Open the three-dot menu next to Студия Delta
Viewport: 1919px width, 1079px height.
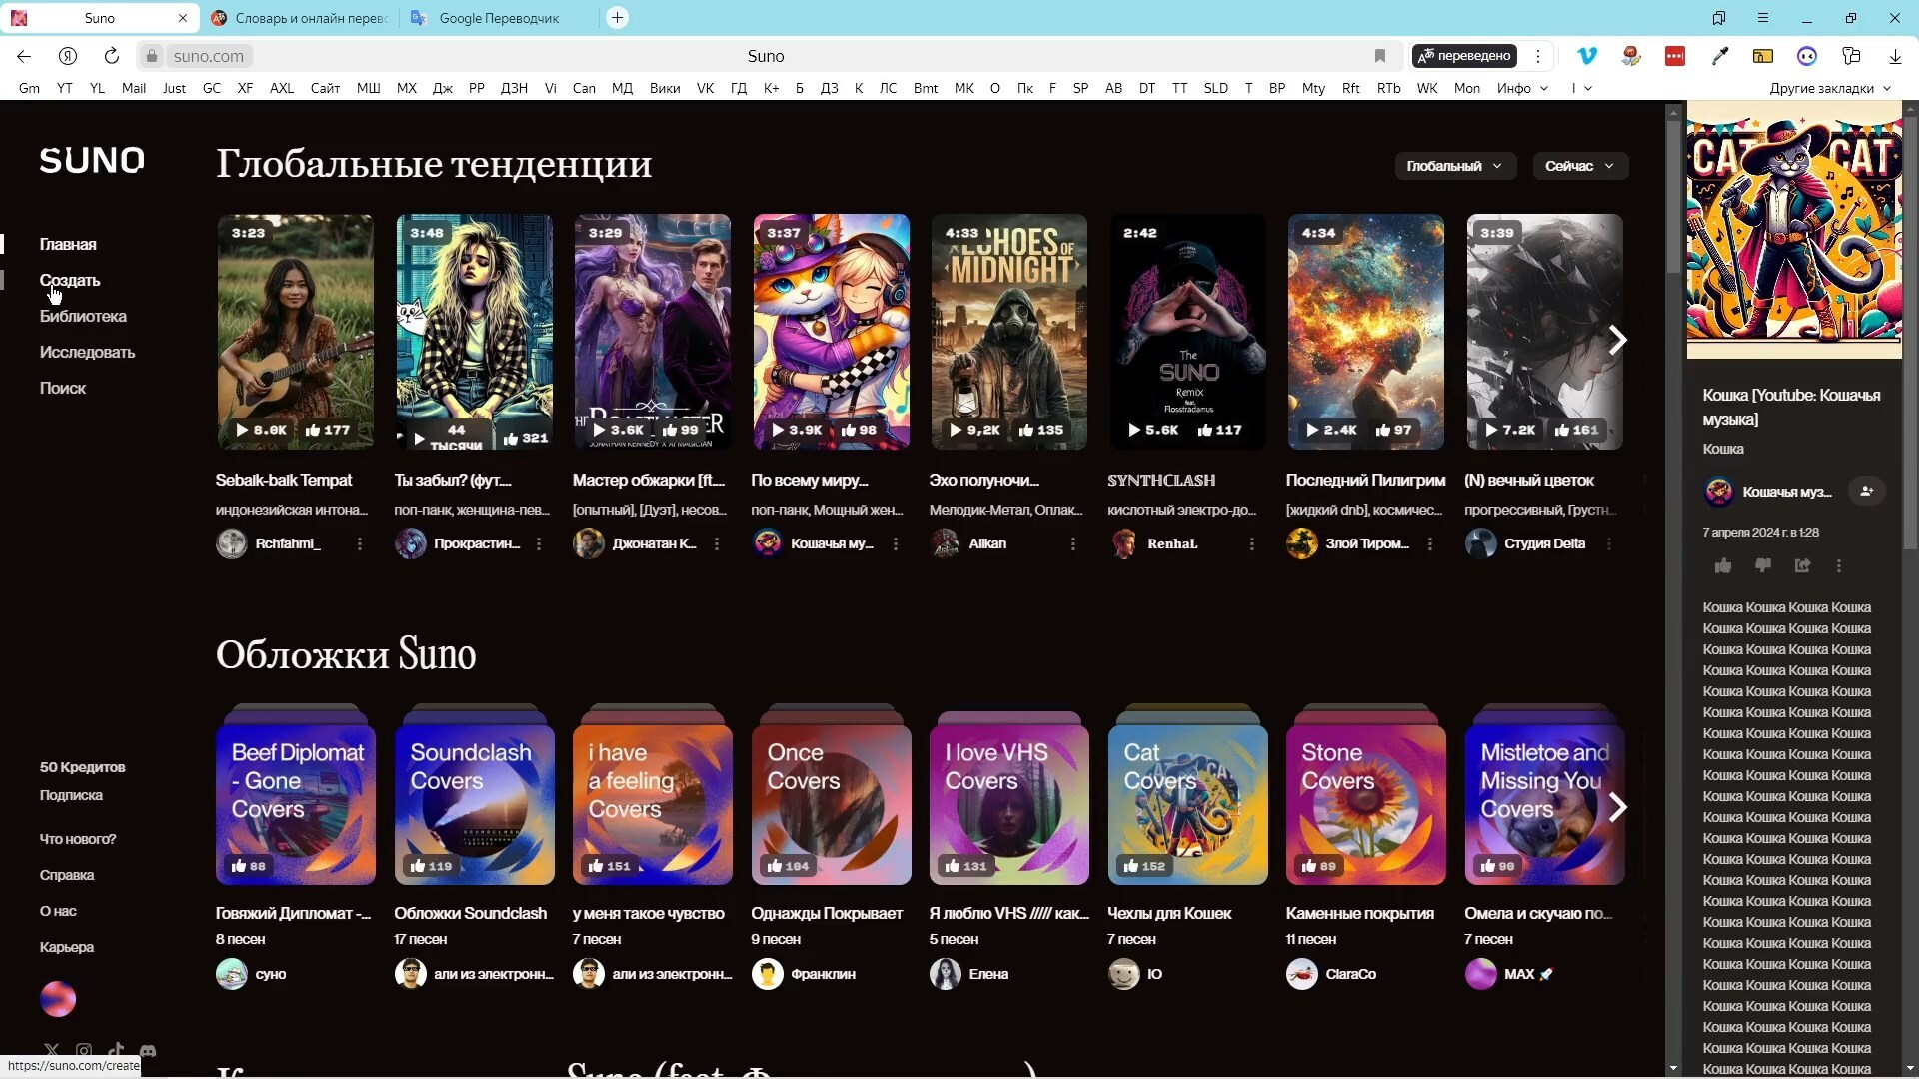1609,543
